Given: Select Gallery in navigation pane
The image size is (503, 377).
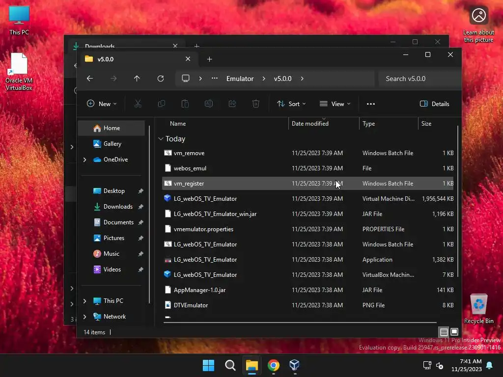Looking at the screenshot, I should (112, 144).
